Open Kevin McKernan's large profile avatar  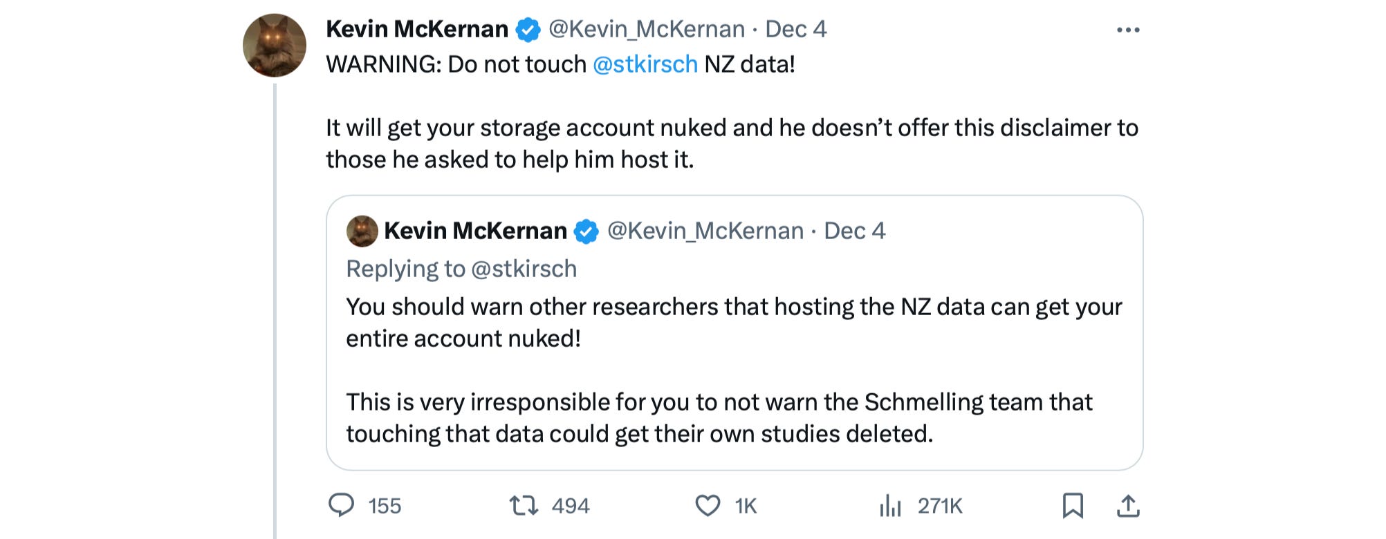click(x=275, y=45)
